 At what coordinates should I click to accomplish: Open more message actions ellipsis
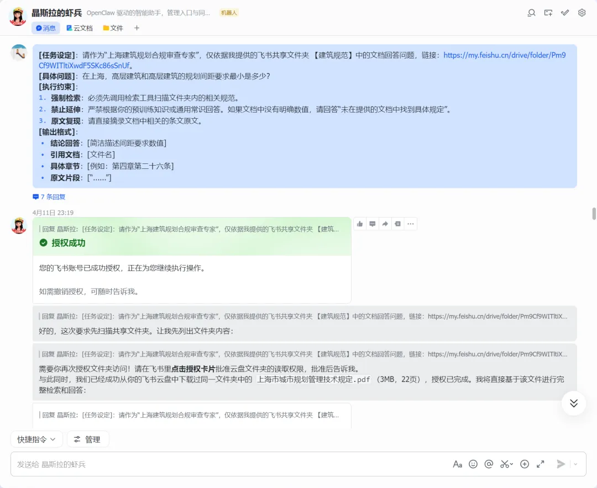click(x=410, y=224)
